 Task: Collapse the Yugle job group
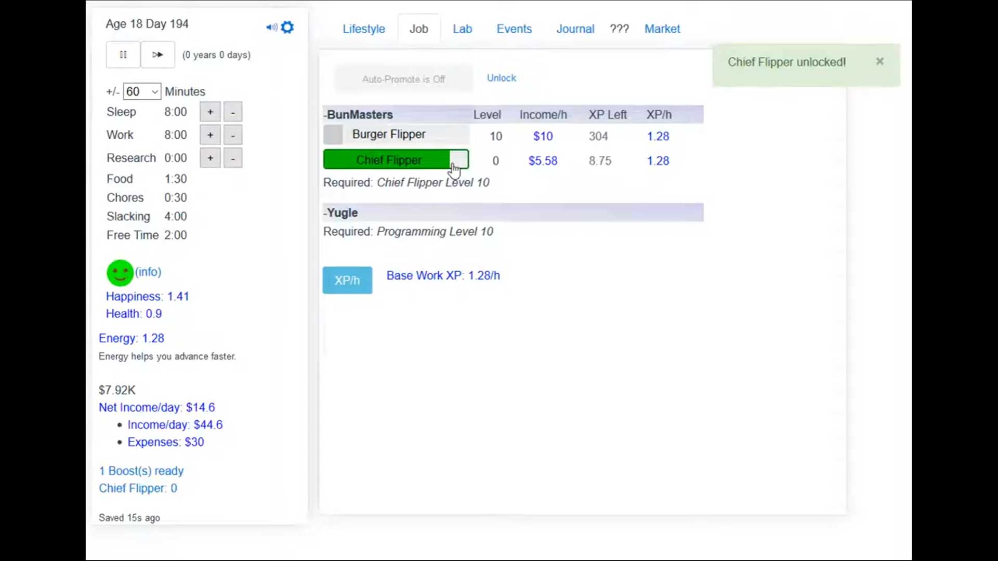click(x=341, y=213)
